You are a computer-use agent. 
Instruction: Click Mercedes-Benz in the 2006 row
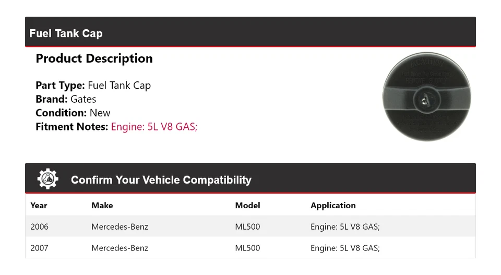click(120, 227)
